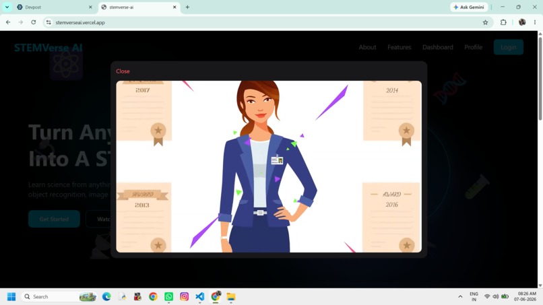
Task: Click the Login button
Action: pyautogui.click(x=508, y=47)
